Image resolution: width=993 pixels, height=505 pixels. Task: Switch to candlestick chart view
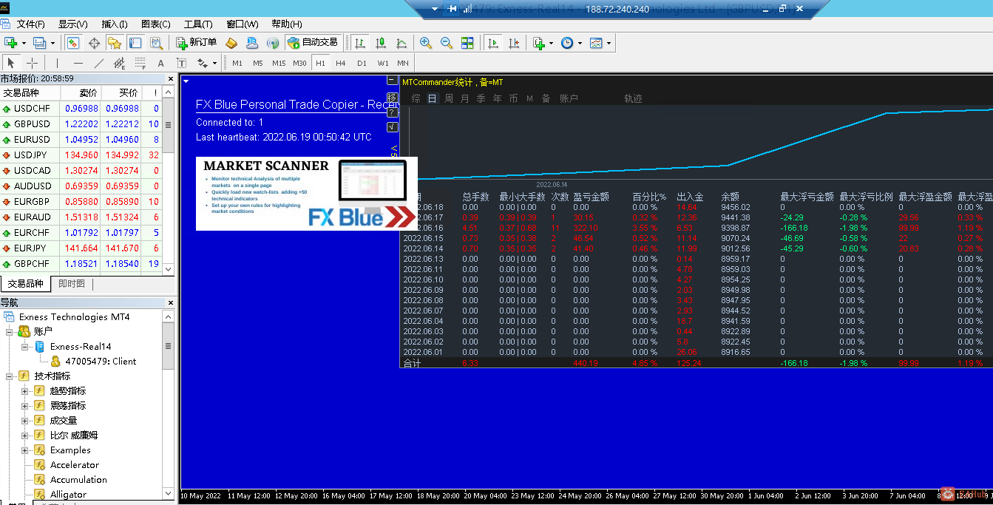(381, 43)
